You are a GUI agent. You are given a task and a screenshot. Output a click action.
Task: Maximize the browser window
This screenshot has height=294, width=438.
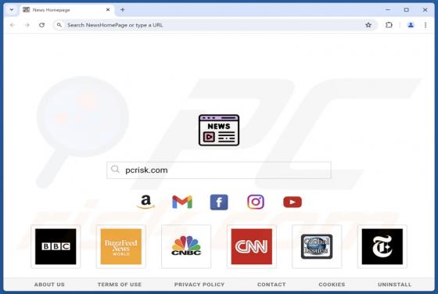407,9
